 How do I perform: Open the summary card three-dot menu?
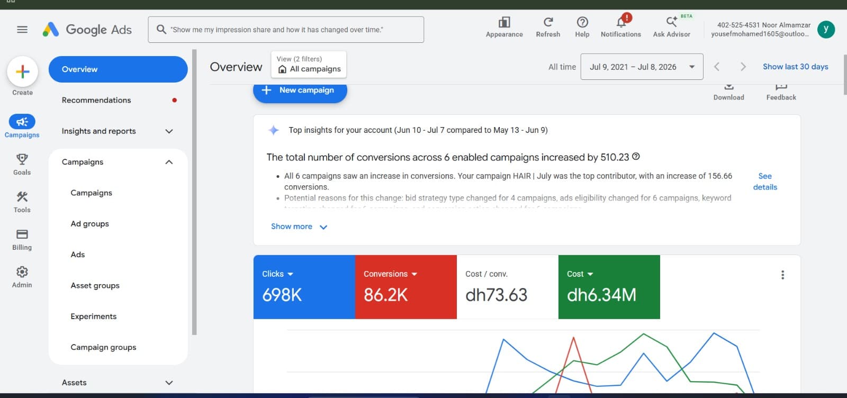(782, 275)
